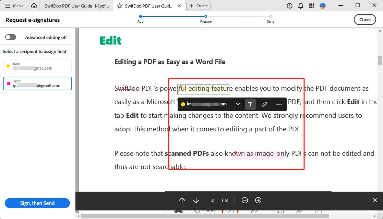Click the Prepare step marker
The image size is (383, 219).
[206, 16]
